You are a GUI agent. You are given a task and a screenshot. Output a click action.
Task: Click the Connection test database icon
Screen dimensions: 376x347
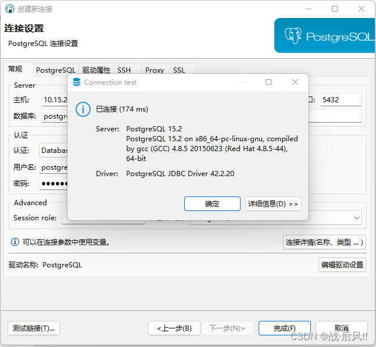[x=77, y=83]
